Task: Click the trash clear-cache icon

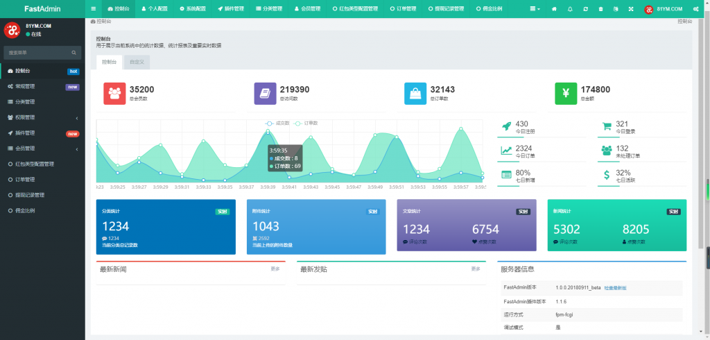Action: [x=600, y=8]
